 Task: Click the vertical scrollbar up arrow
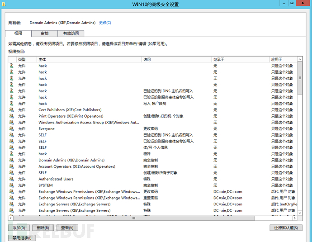tap(300, 59)
